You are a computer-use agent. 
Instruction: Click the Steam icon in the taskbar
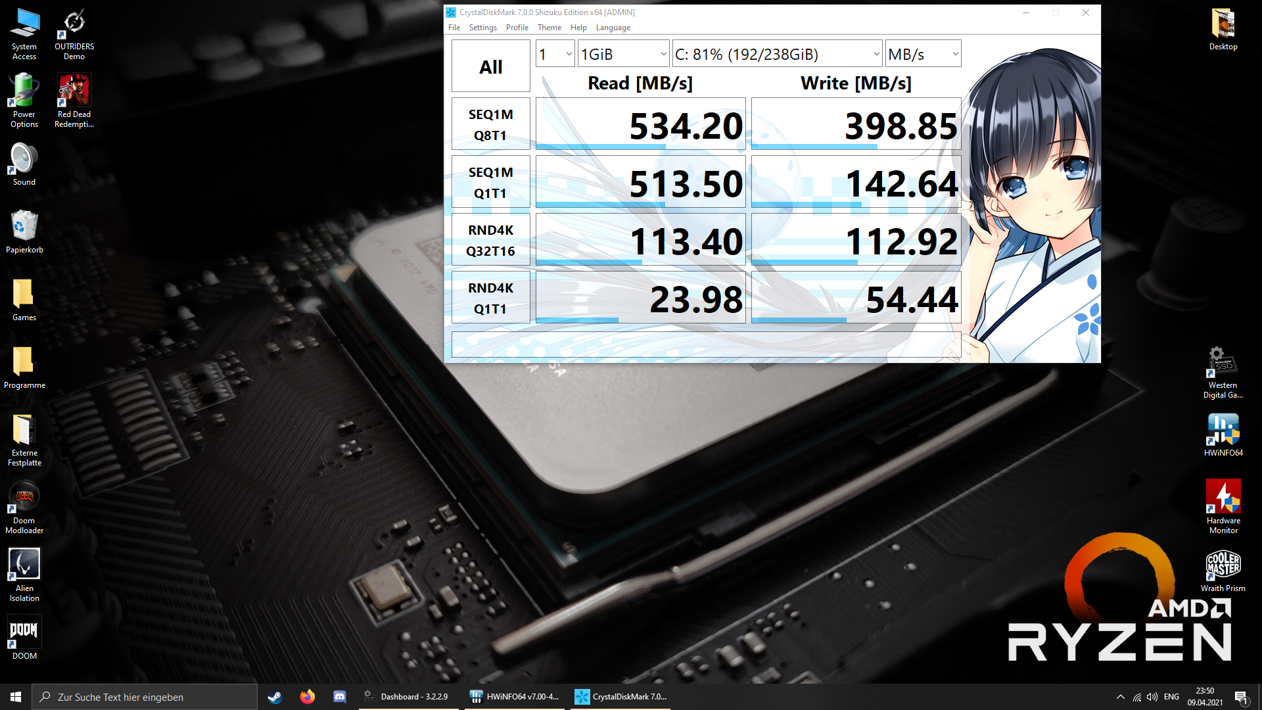275,697
